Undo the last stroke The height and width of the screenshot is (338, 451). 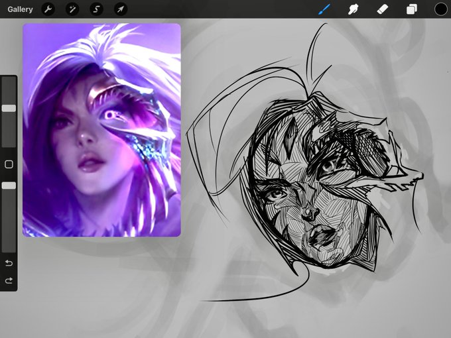click(x=9, y=263)
